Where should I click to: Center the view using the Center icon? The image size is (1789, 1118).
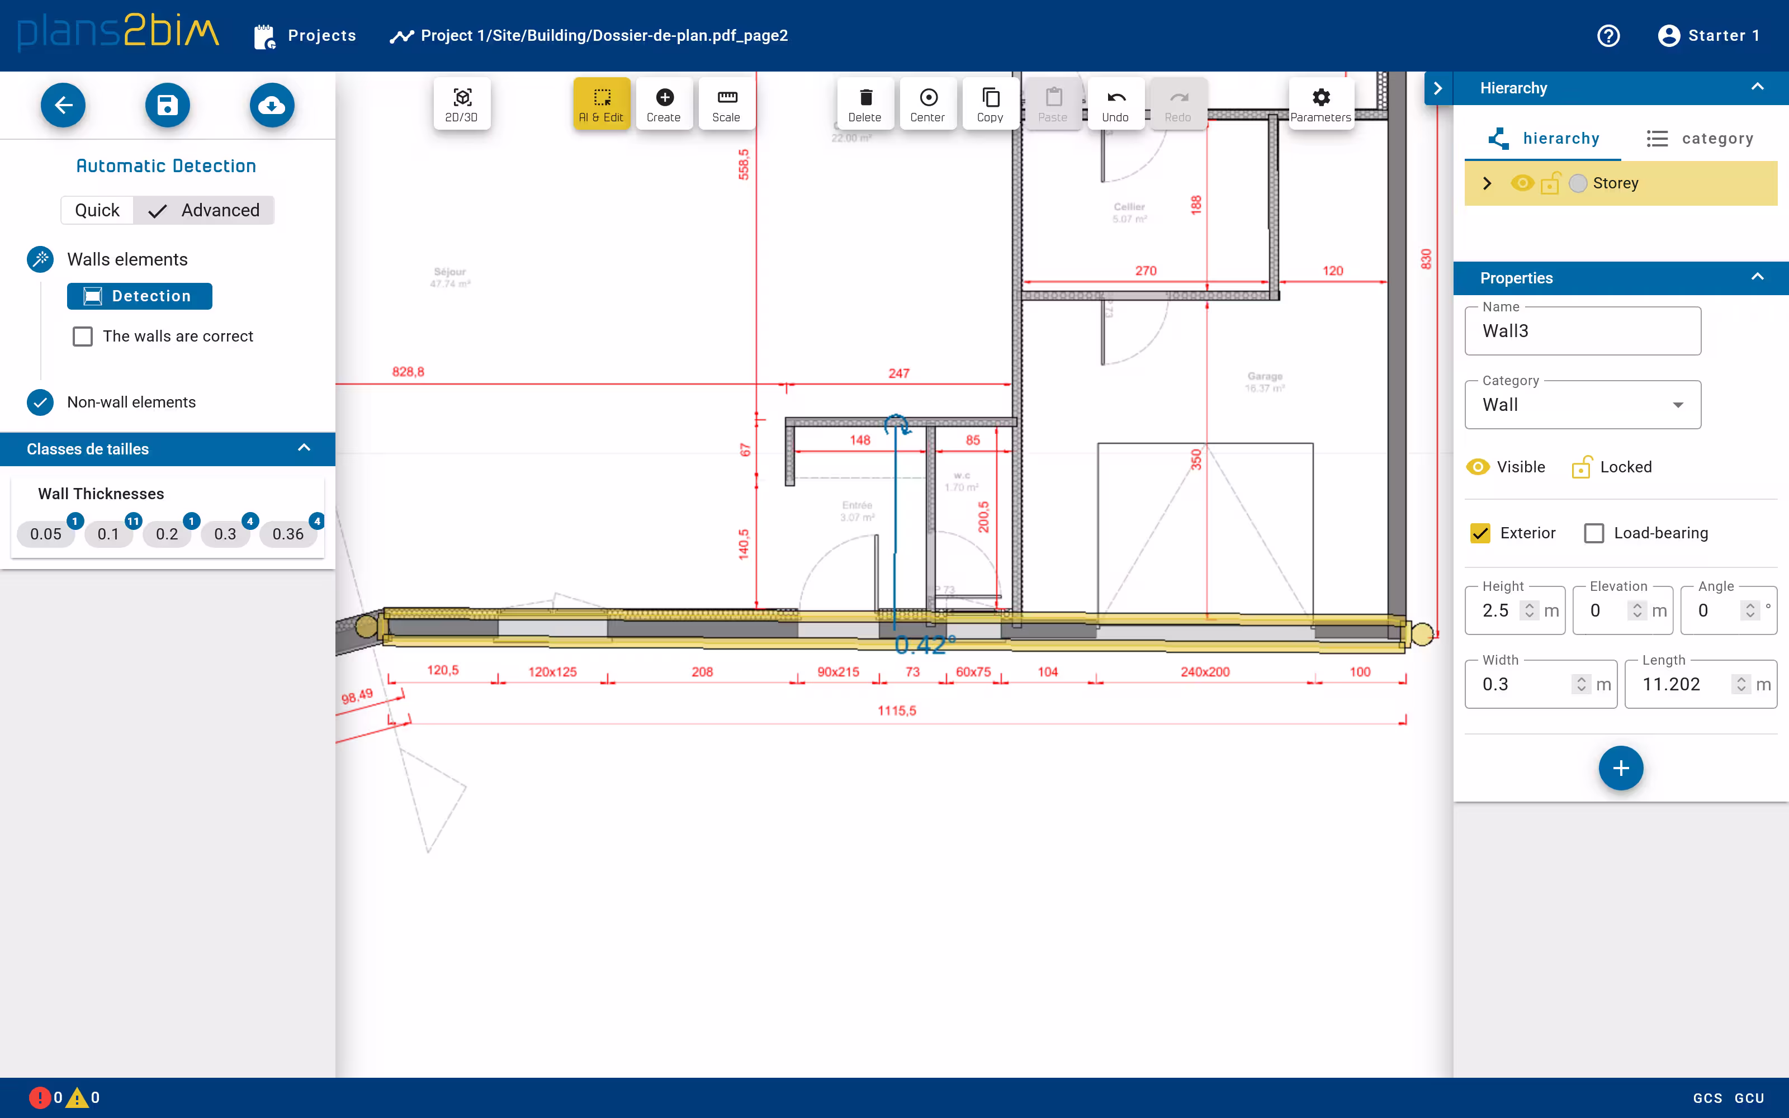coord(927,105)
